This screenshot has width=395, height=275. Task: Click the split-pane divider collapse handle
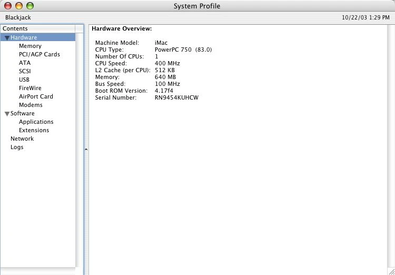point(86,150)
